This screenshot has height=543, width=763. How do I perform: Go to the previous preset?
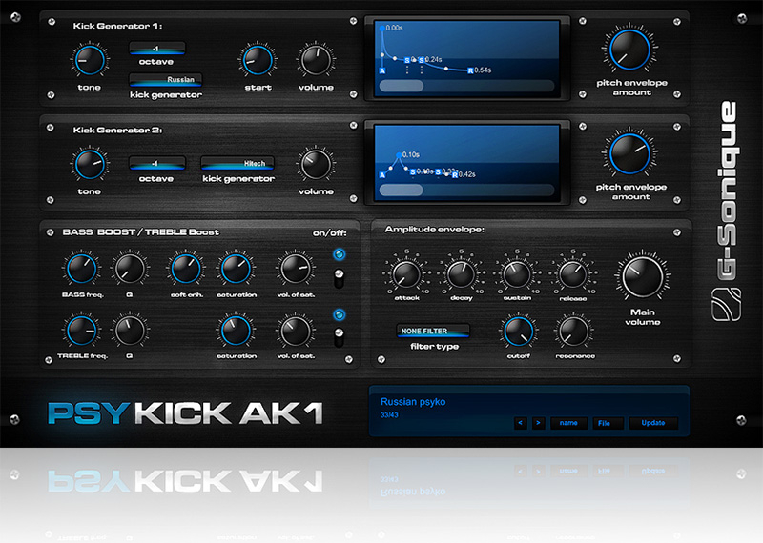click(520, 422)
